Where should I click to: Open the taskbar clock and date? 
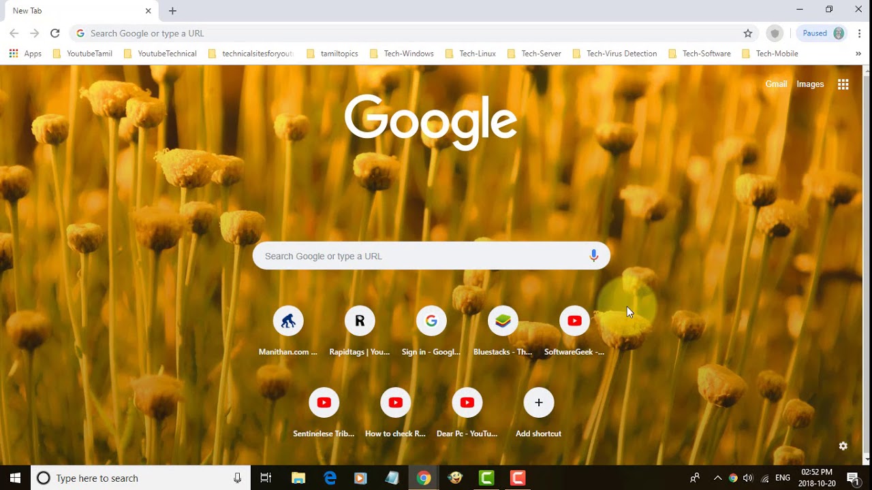(x=817, y=478)
